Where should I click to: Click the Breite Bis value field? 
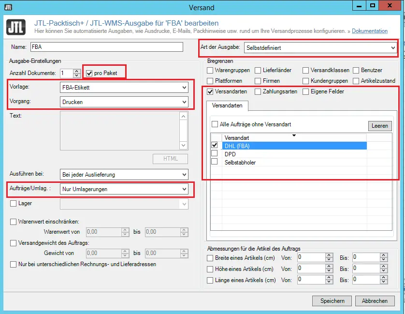366,257
